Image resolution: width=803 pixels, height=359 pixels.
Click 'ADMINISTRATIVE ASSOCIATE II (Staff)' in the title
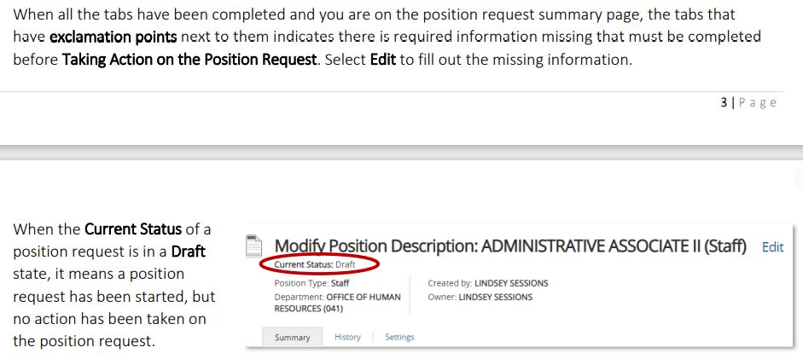coord(614,246)
